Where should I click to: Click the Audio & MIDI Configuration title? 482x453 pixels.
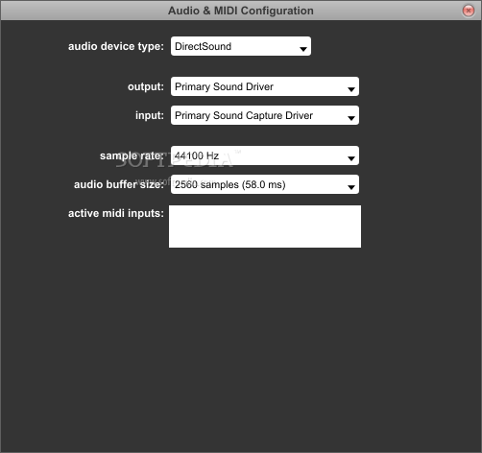click(x=241, y=11)
